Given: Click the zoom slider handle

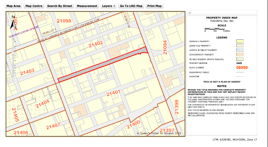Looking at the screenshot, I should point(13,53).
